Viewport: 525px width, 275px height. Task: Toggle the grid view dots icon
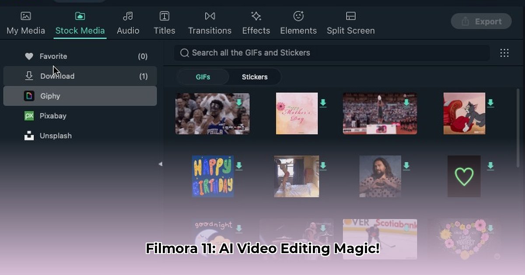tap(504, 53)
